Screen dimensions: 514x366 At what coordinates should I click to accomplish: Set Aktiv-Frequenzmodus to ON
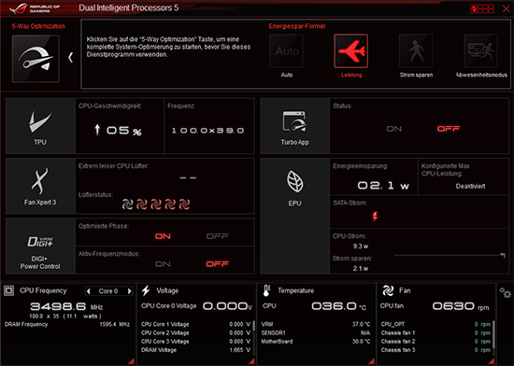tap(163, 264)
